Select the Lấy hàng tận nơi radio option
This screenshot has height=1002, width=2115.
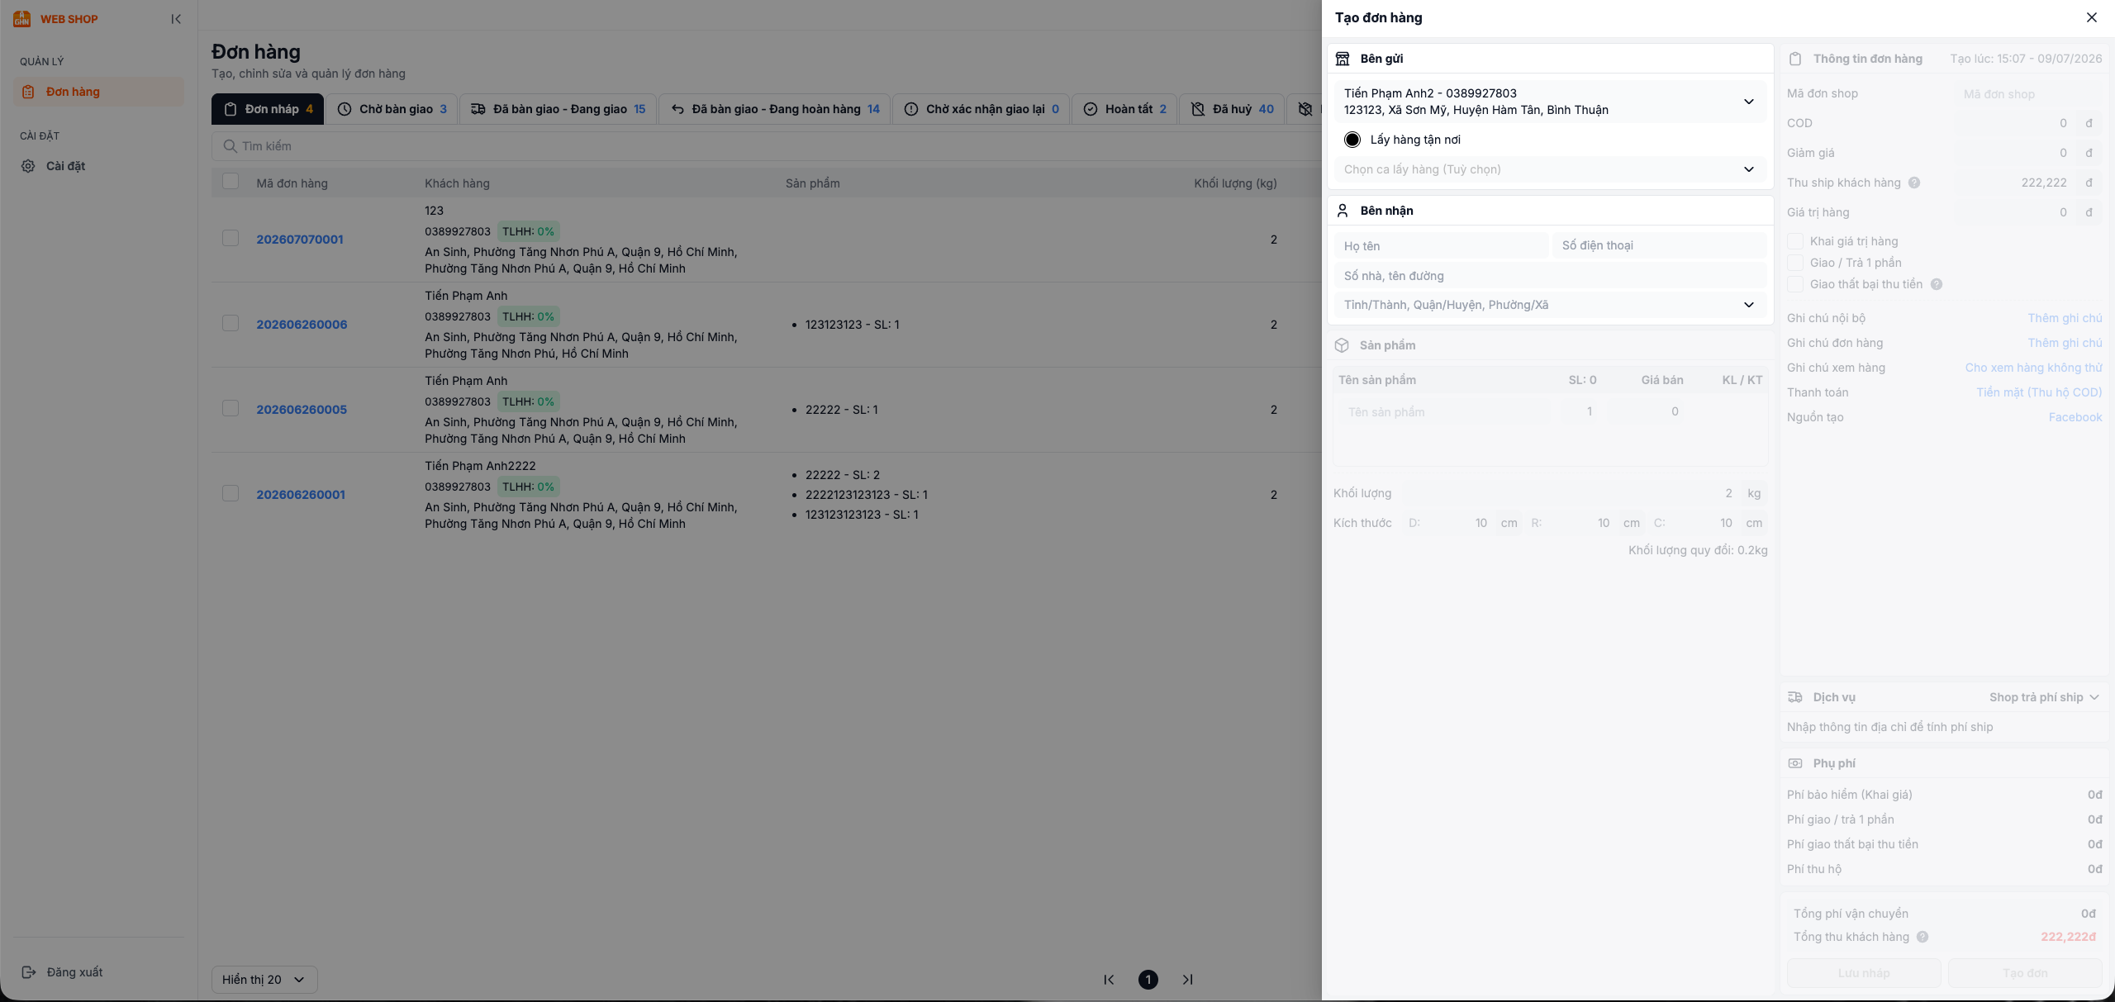pyautogui.click(x=1352, y=140)
